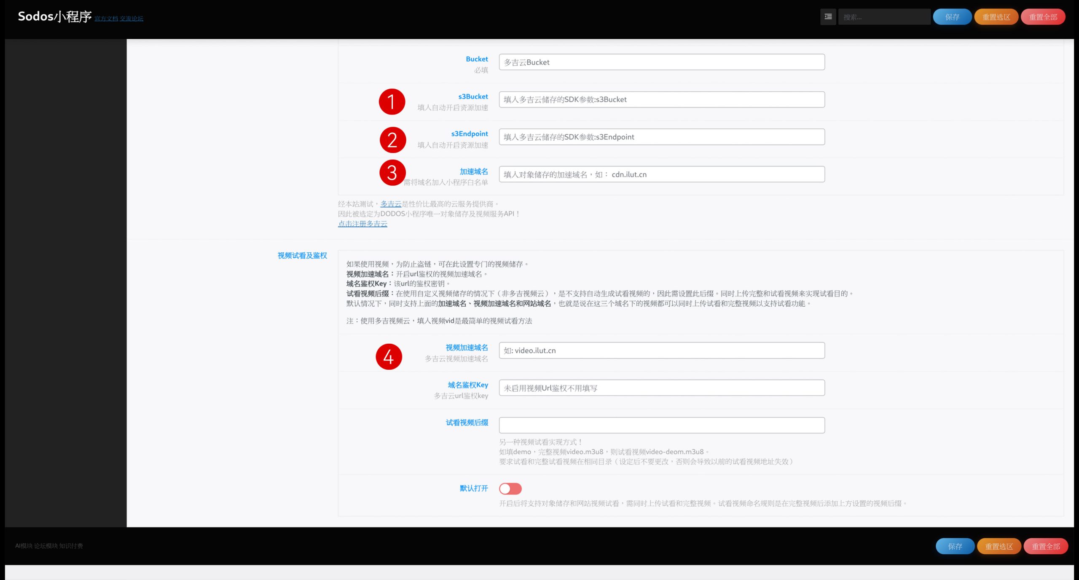Click the 视频加速域名 input field
The width and height of the screenshot is (1079, 580).
[661, 350]
